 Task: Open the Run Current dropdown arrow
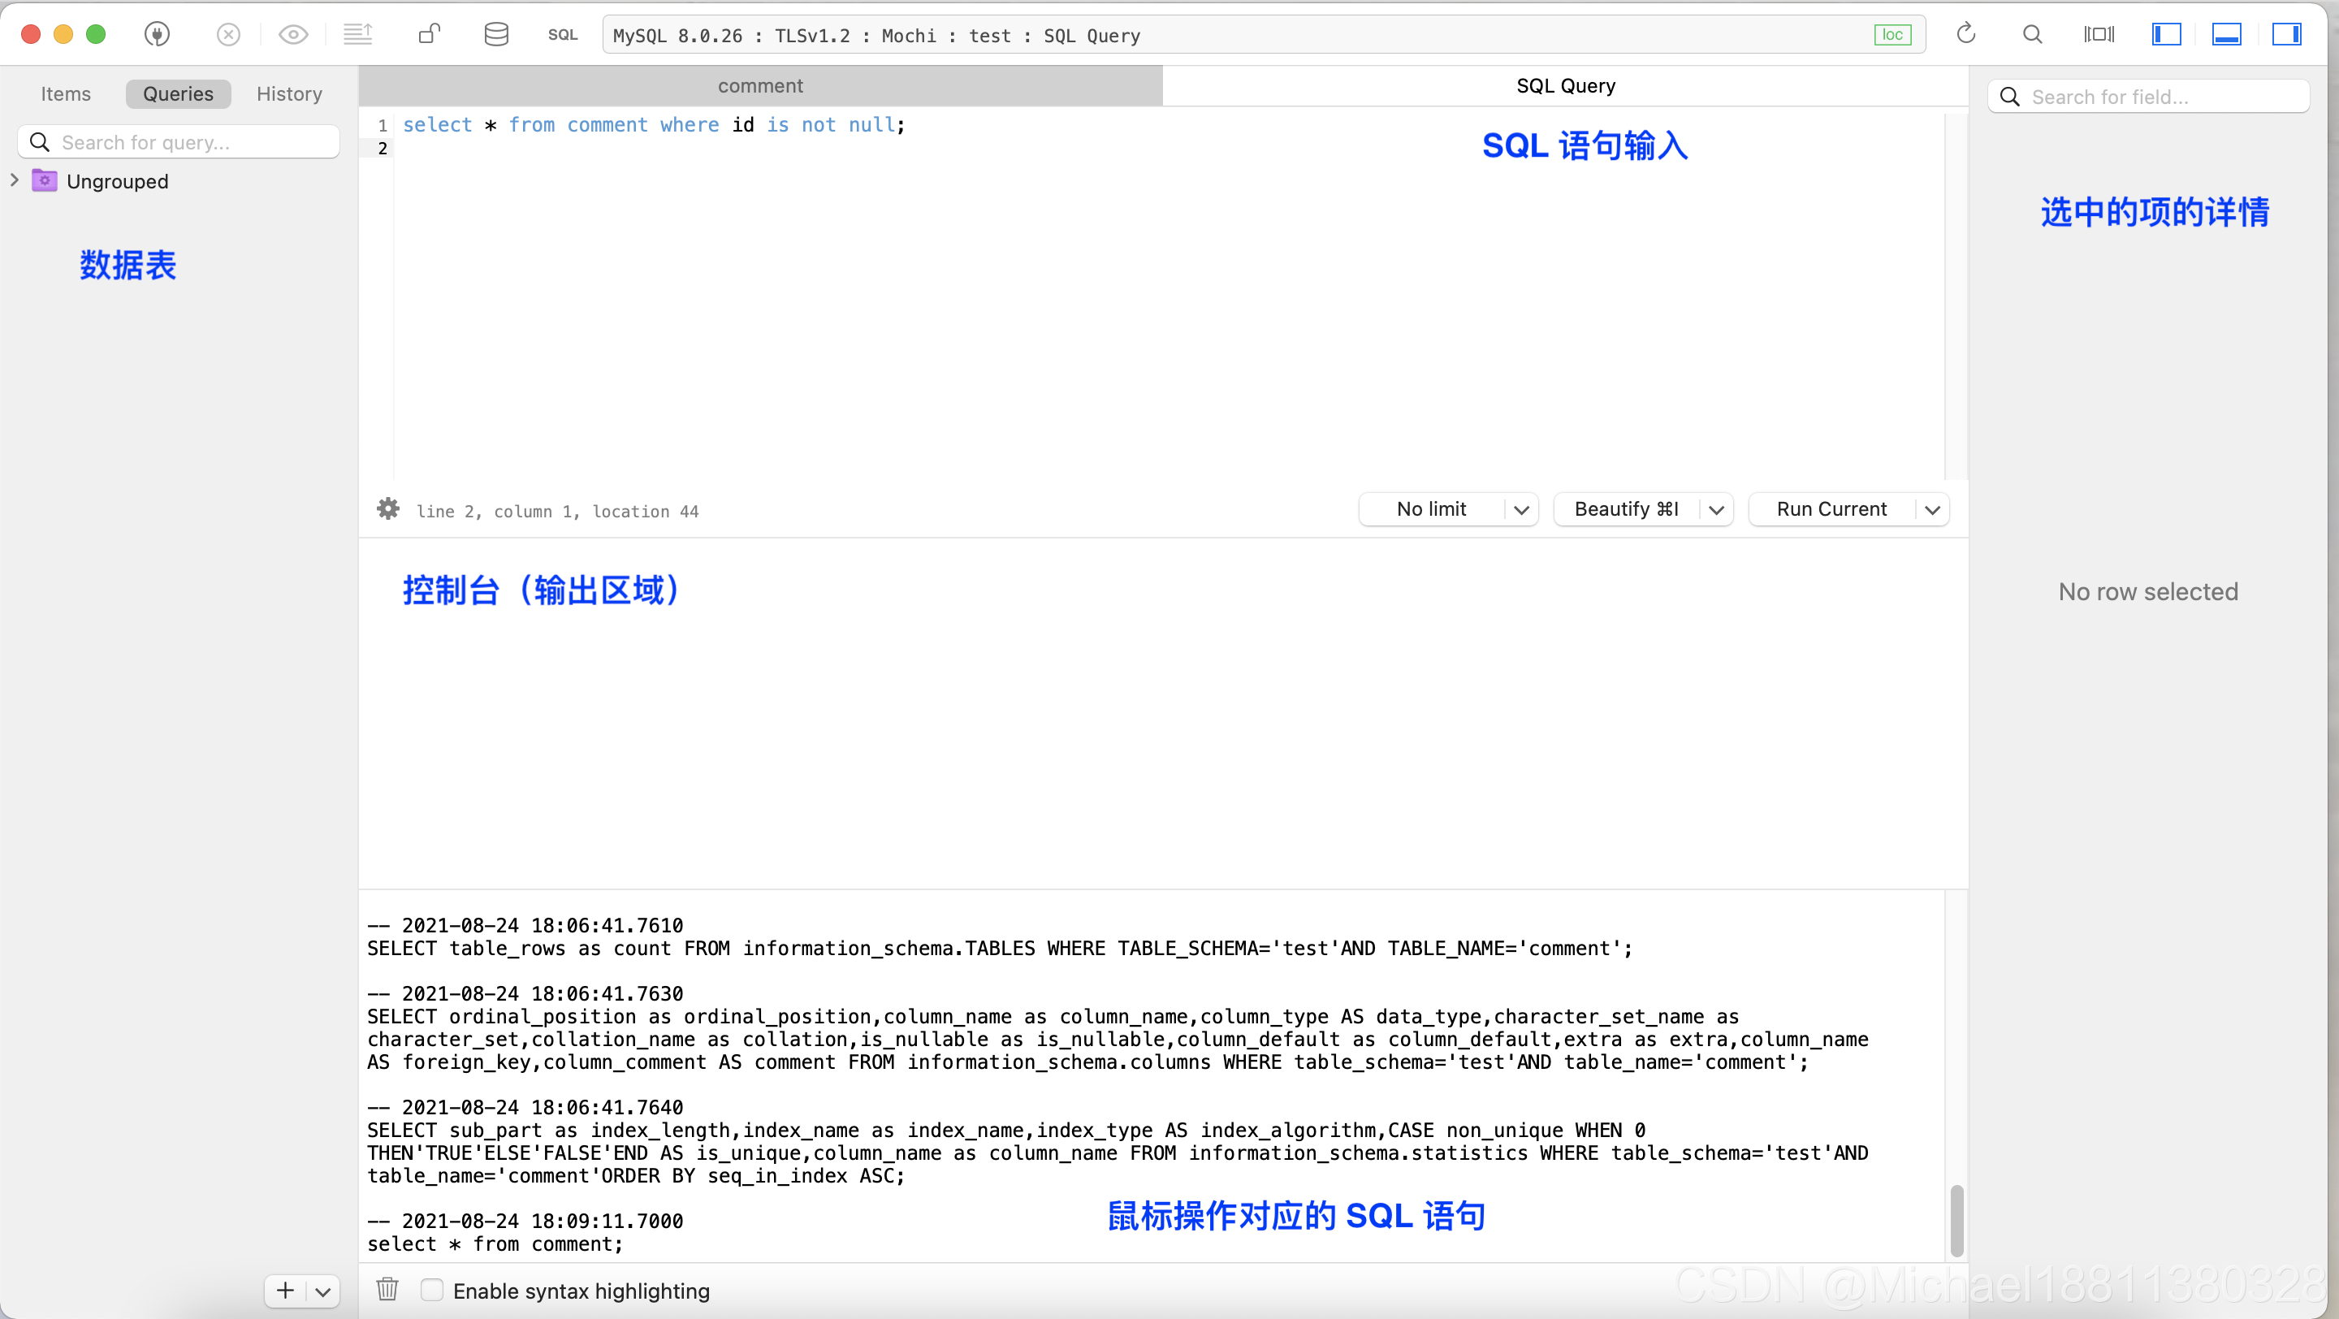click(1932, 510)
